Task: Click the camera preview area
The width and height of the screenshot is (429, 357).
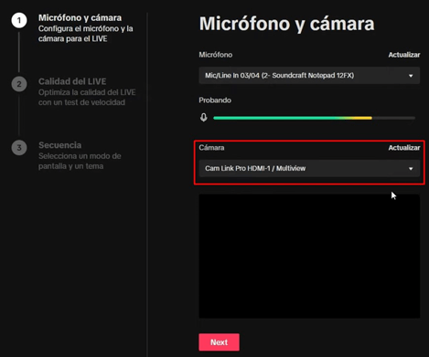Action: [x=309, y=257]
